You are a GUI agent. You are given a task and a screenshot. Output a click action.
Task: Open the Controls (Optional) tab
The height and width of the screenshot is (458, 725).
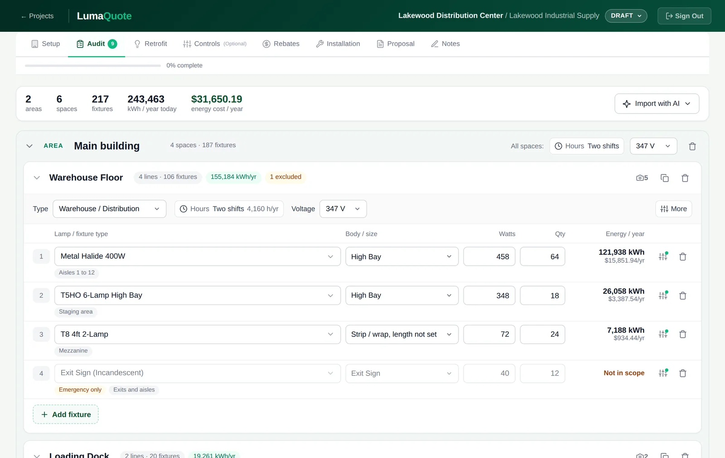pos(215,44)
